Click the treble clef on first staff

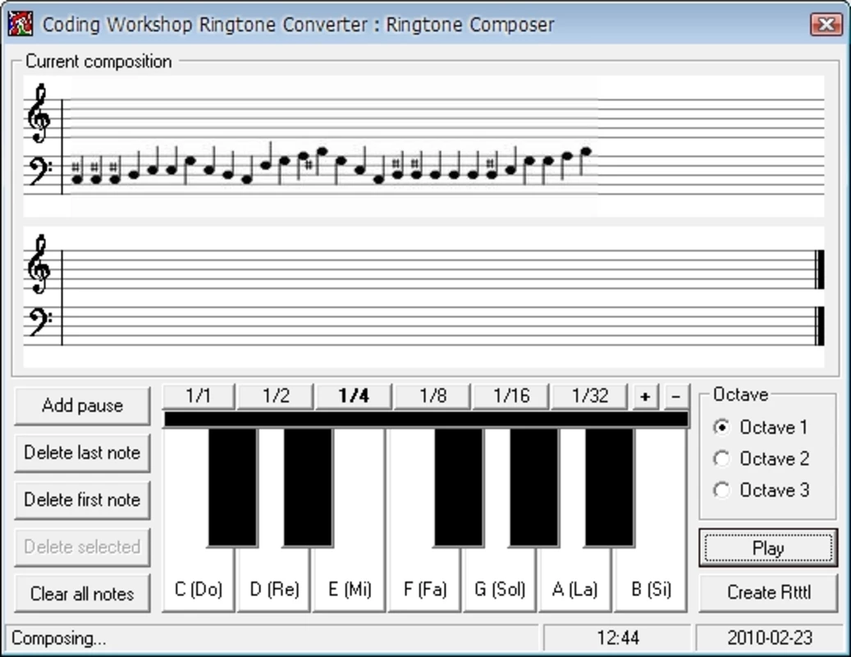click(x=39, y=113)
